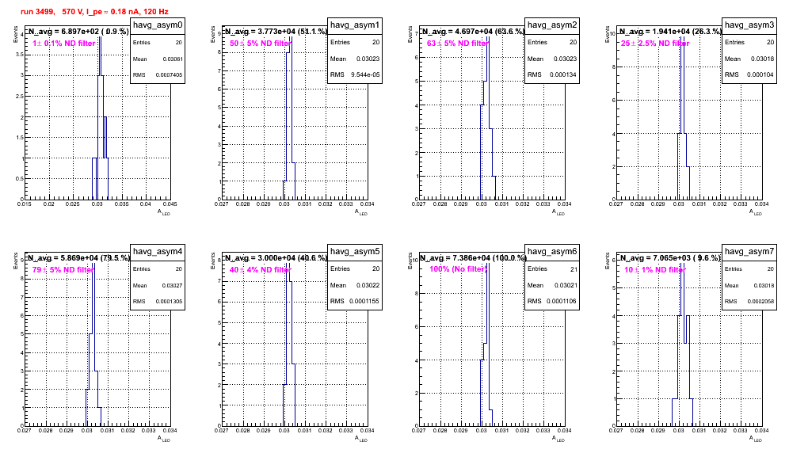Click the N_avg = 1.941e+04 title
The width and height of the screenshot is (789, 453).
point(670,32)
